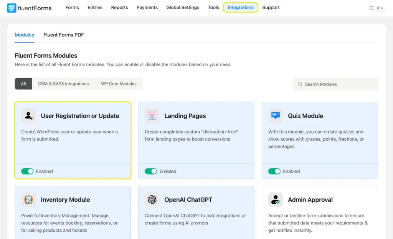Click the Landing Pages module icon
Viewport: 393px width, 239px height.
click(152, 115)
